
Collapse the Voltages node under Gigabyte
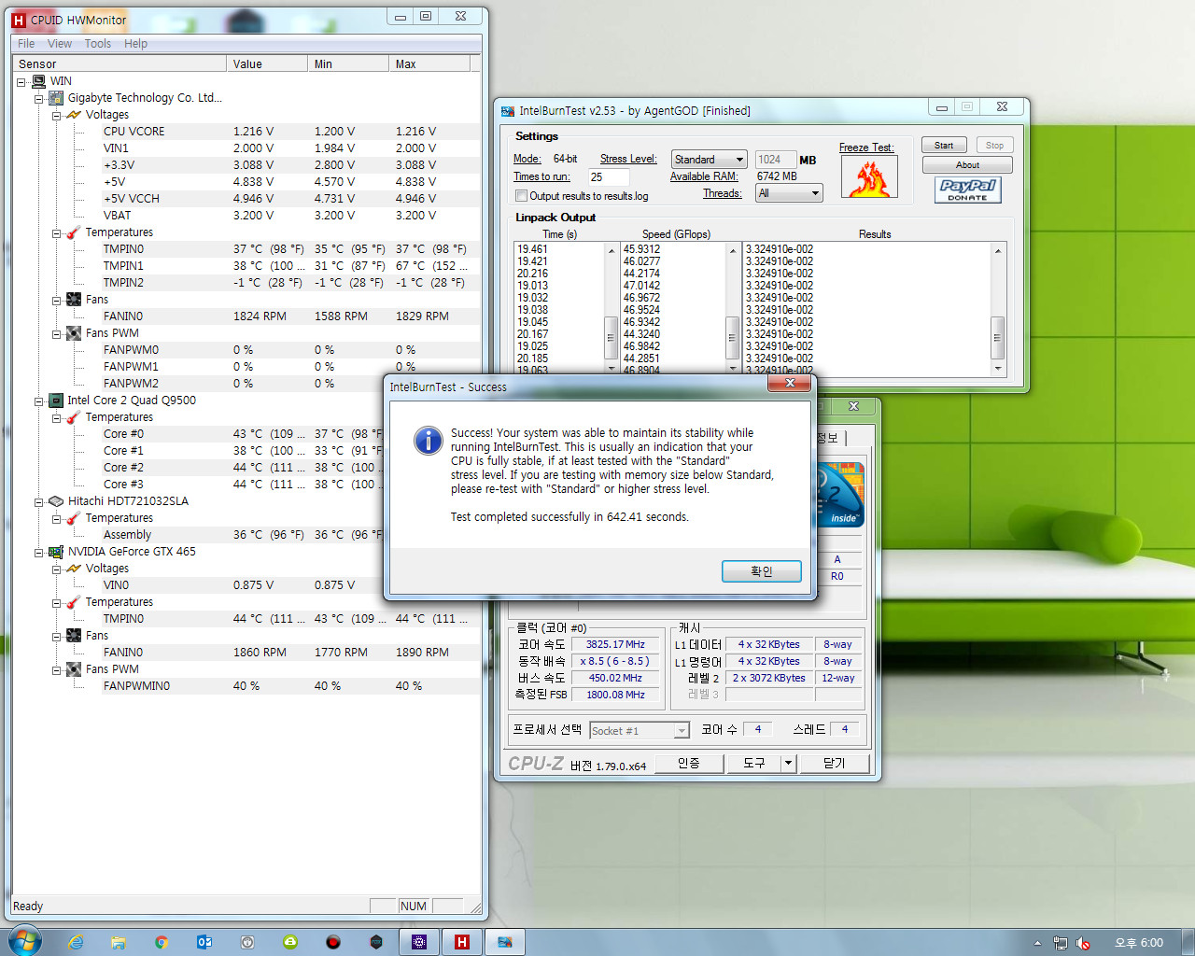click(x=57, y=116)
